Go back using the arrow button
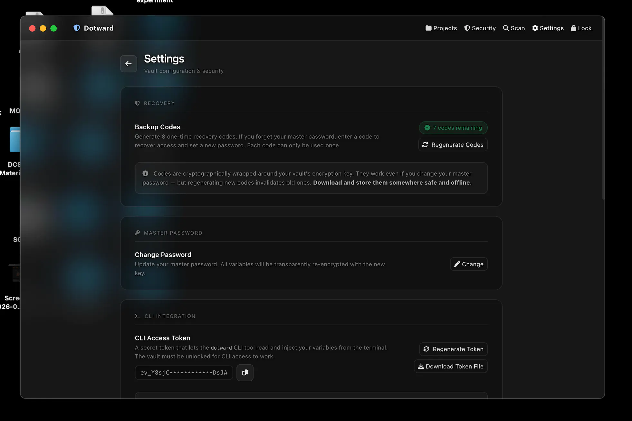This screenshot has height=421, width=632. [x=129, y=64]
